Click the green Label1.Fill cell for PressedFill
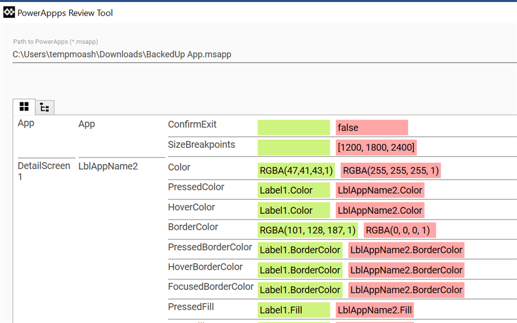Image resolution: width=517 pixels, height=323 pixels. pos(293,310)
